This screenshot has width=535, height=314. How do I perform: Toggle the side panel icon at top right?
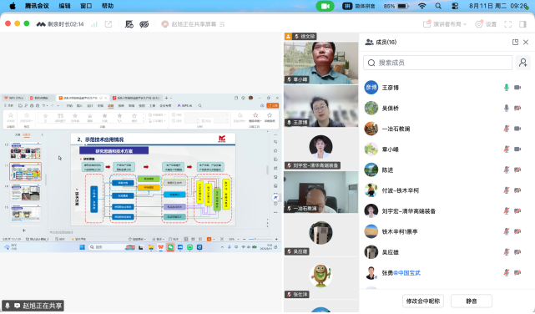coord(522,24)
